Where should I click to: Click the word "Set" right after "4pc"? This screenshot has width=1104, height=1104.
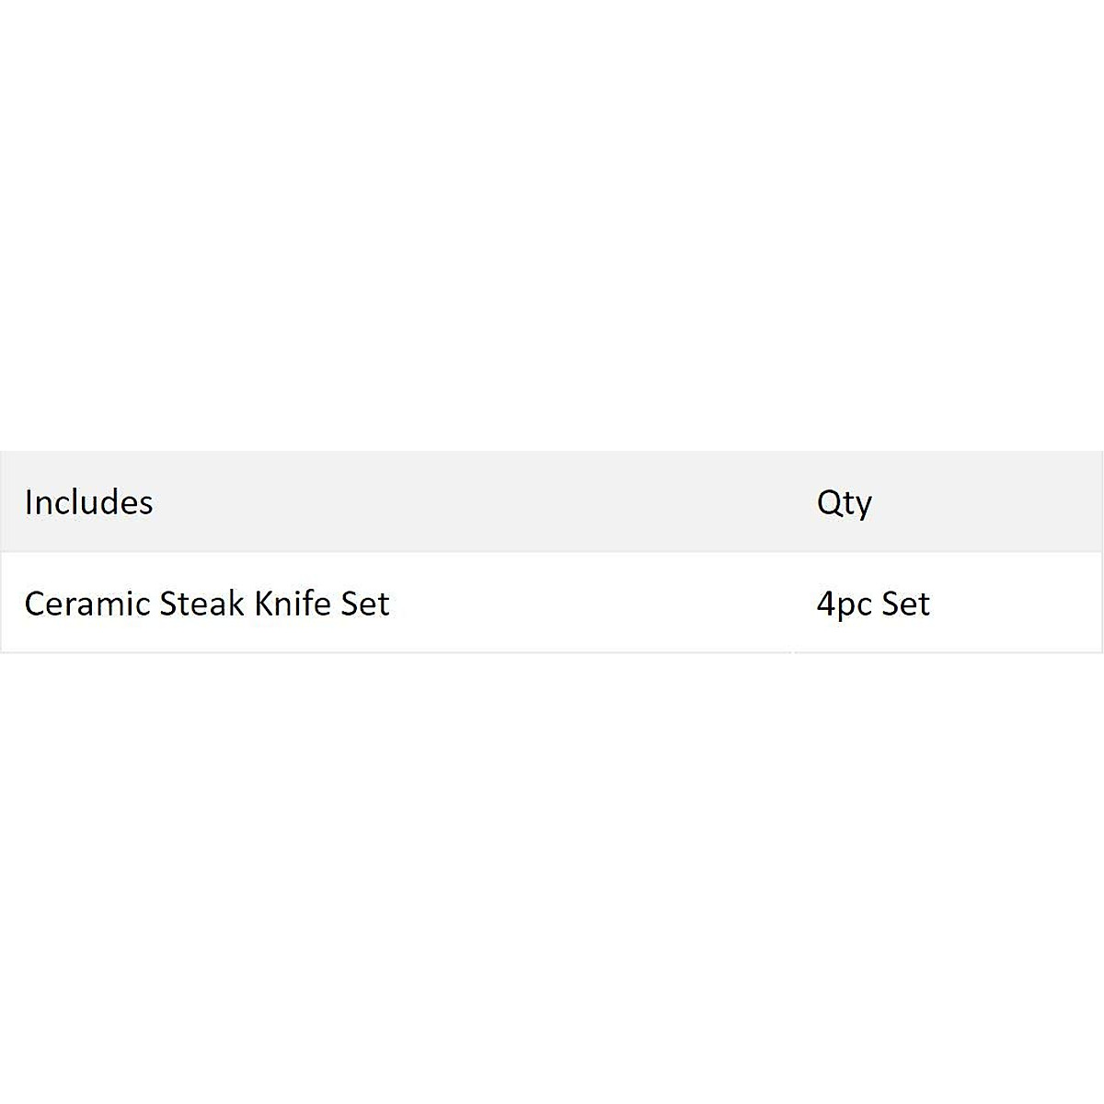[905, 604]
